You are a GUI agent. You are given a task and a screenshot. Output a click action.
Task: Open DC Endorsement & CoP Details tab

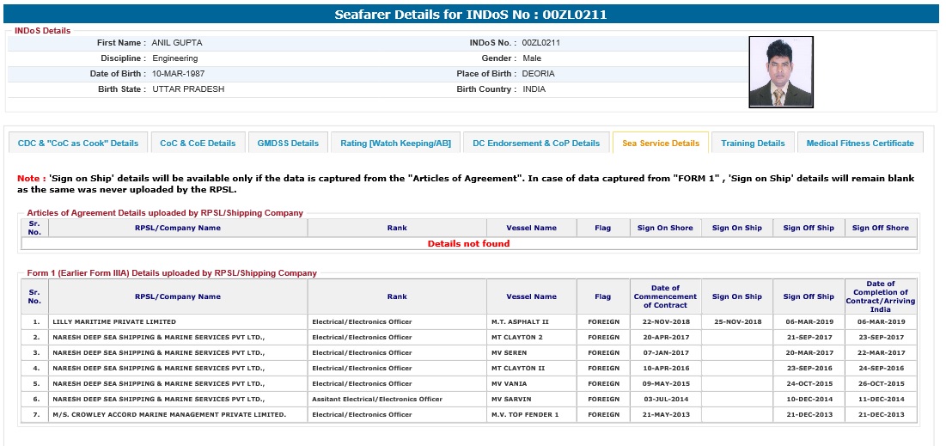coord(536,144)
